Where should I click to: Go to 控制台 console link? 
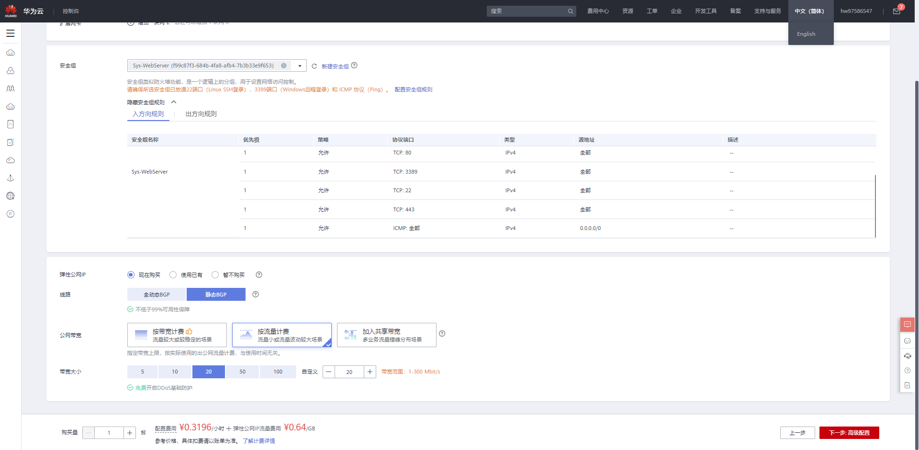(71, 11)
